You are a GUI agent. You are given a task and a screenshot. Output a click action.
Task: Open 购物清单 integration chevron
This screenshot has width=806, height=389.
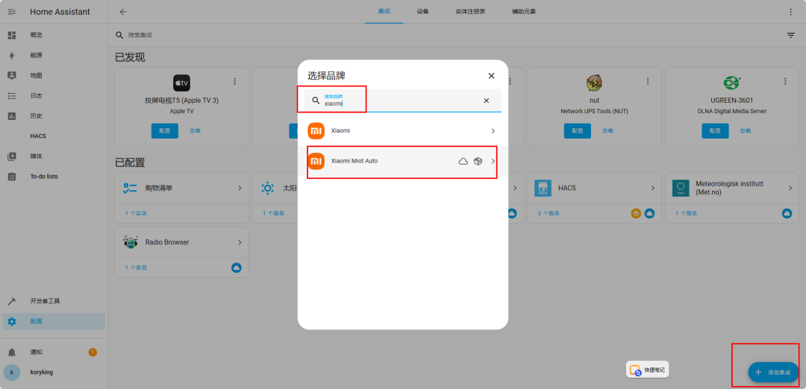(240, 189)
